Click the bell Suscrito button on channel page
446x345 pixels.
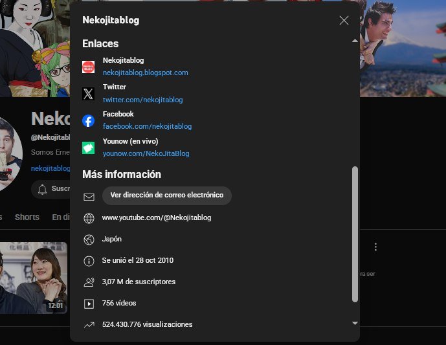pyautogui.click(x=50, y=189)
